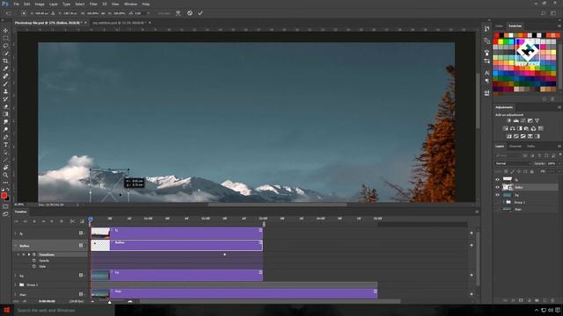Screen dimensions: 563x316
Task: Open the layer blend mode dropdown
Action: (x=513, y=163)
